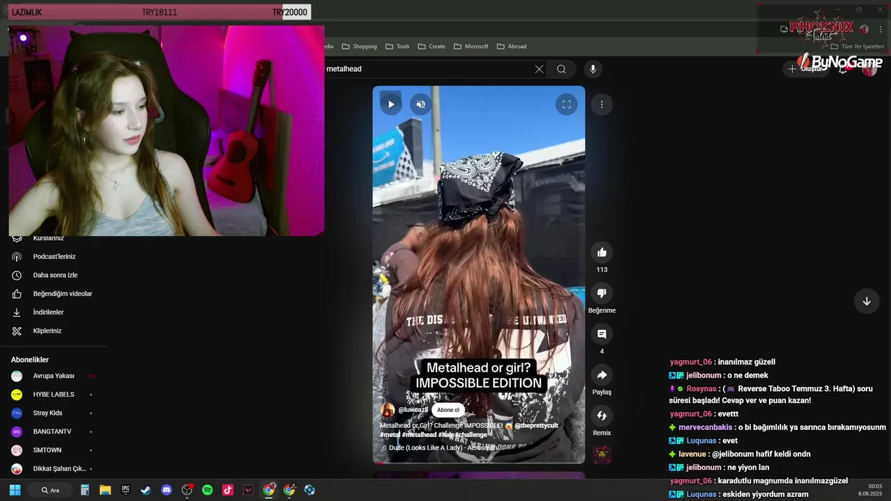Open Discord from the taskbar
The width and height of the screenshot is (891, 501).
point(166,490)
